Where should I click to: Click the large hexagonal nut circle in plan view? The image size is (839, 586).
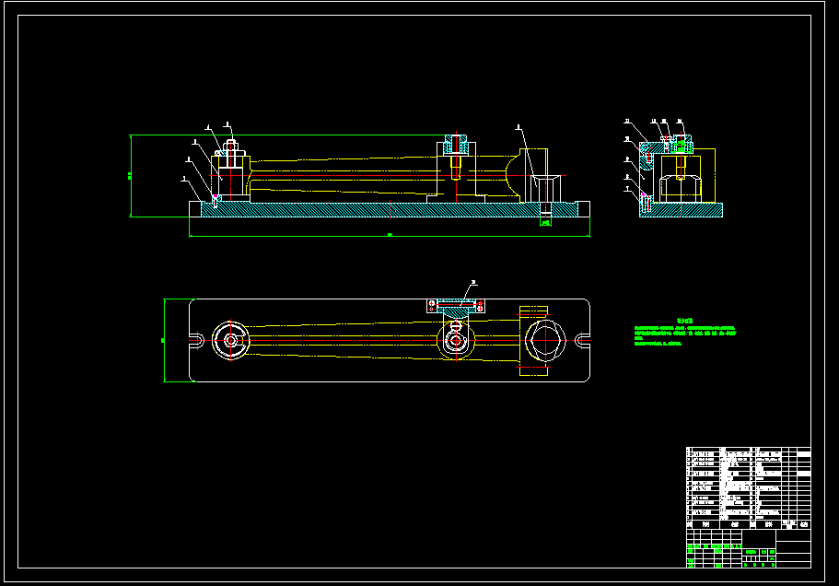click(545, 340)
